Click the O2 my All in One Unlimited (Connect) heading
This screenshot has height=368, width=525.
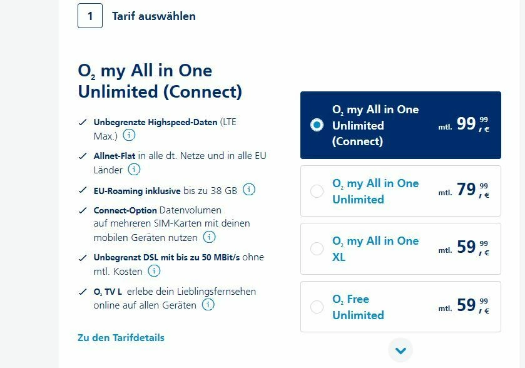coord(160,81)
